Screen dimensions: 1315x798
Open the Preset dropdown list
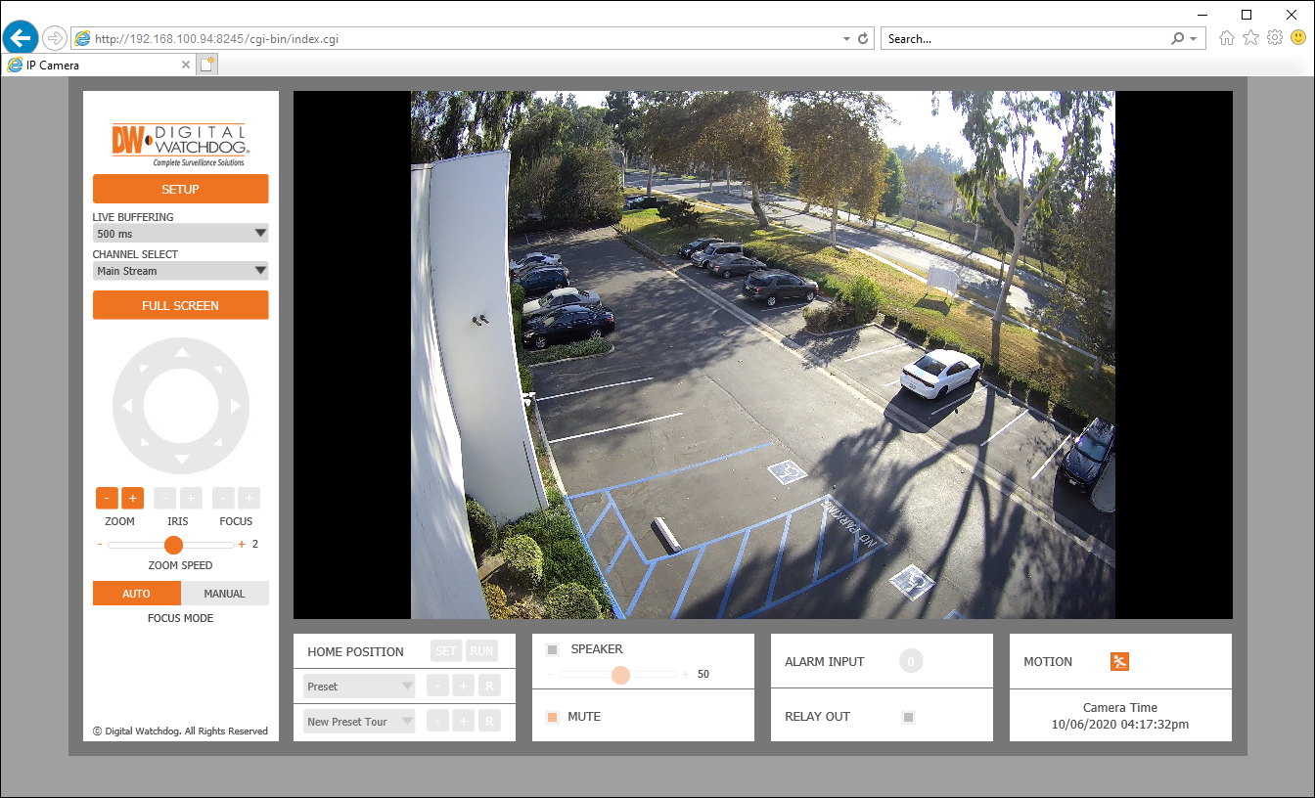(x=360, y=687)
